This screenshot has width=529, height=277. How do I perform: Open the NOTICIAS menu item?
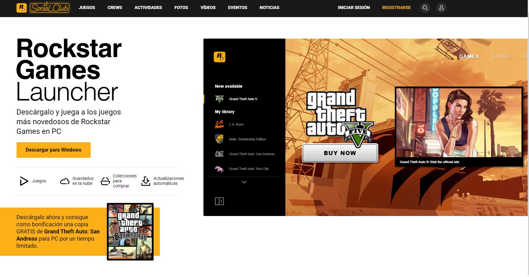(x=269, y=7)
